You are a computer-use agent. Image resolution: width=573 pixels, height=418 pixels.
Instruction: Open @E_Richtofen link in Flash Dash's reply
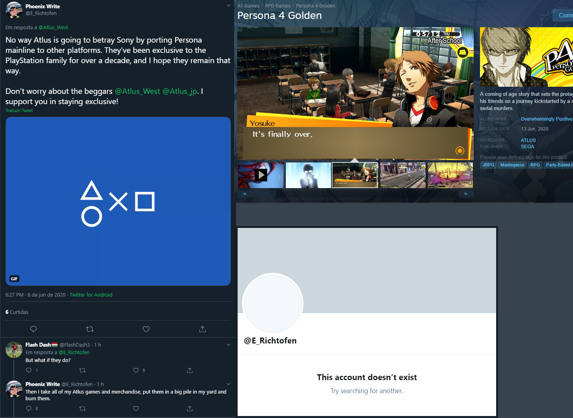pyautogui.click(x=74, y=353)
